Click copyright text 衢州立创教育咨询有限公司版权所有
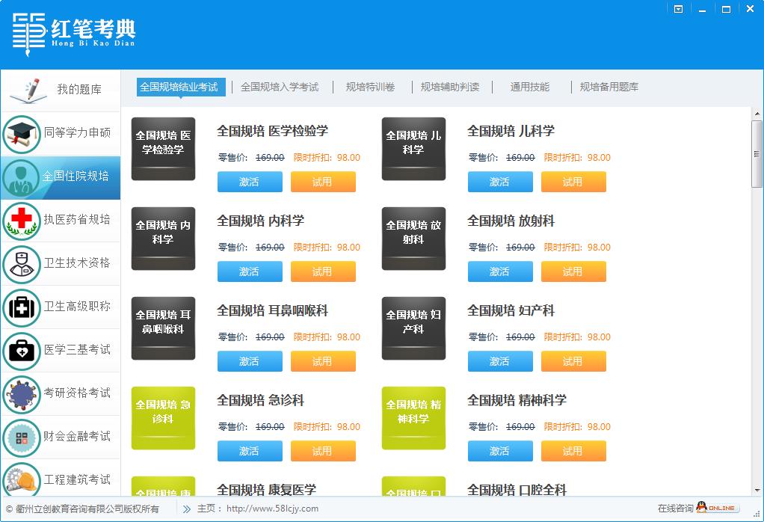764x522 pixels. tap(87, 509)
